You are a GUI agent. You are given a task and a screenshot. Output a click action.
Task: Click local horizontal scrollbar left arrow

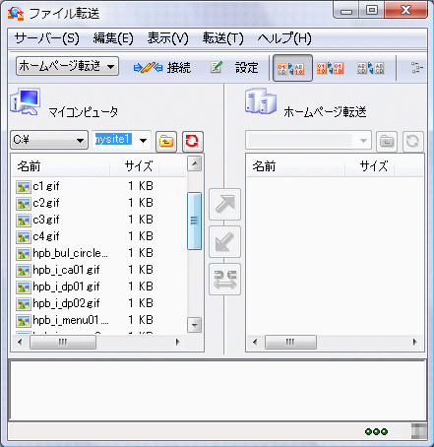pos(20,342)
